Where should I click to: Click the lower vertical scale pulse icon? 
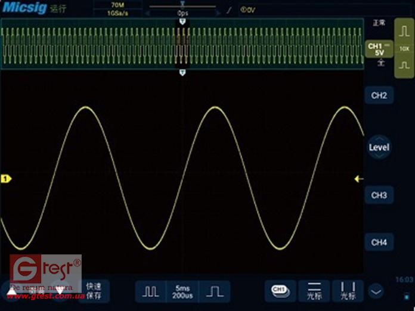[x=404, y=65]
